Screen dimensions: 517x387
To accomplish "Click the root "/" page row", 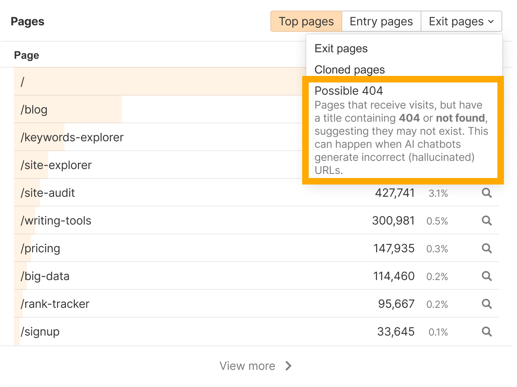I will point(23,82).
